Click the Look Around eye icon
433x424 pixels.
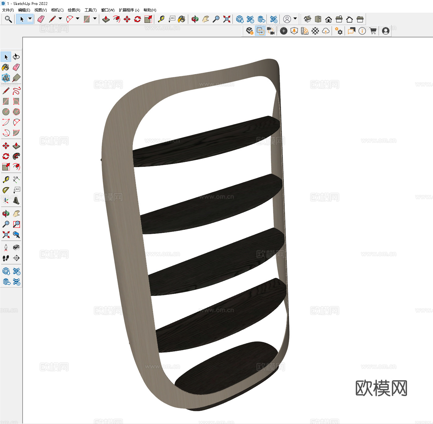(x=16, y=247)
